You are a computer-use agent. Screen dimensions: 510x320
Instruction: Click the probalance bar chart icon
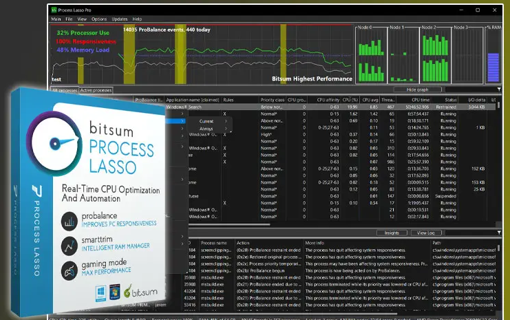(x=70, y=221)
